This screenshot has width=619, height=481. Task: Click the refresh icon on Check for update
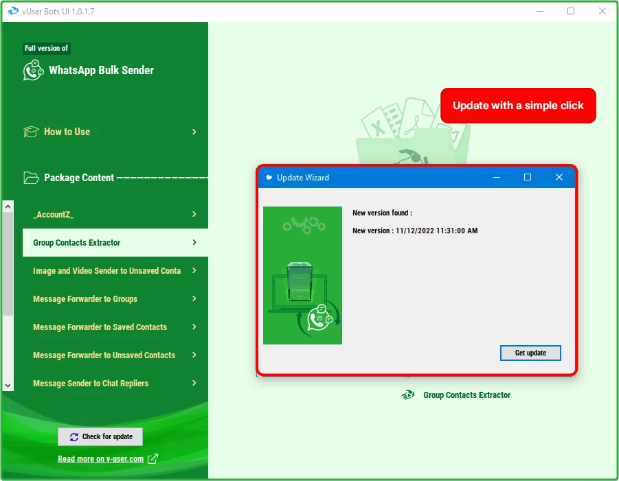(x=74, y=437)
